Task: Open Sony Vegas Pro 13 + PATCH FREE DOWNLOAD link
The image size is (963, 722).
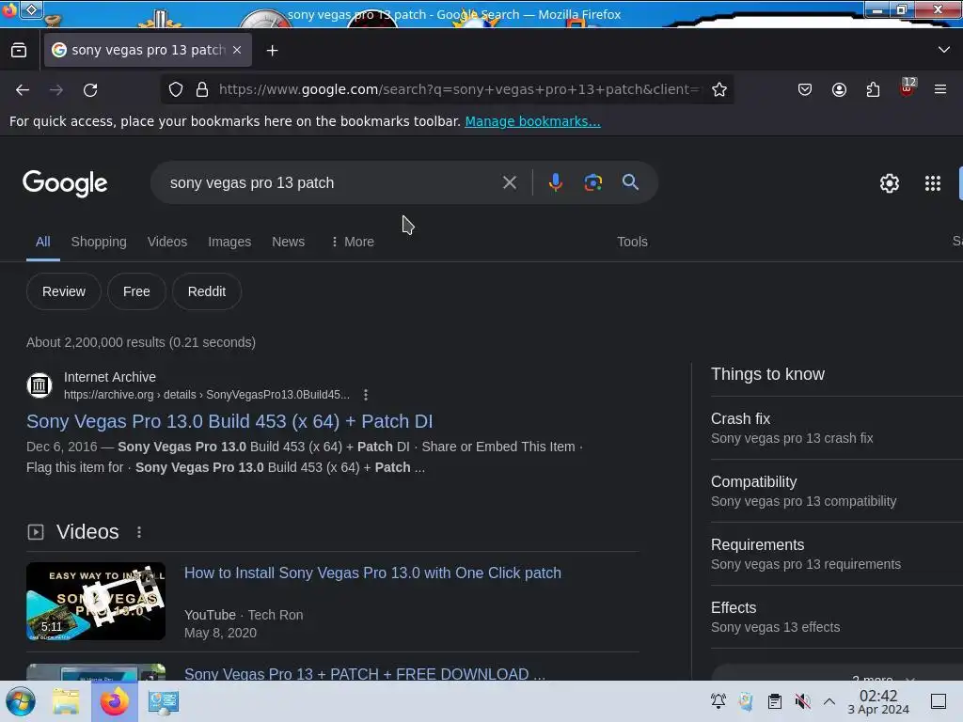Action: (x=365, y=673)
